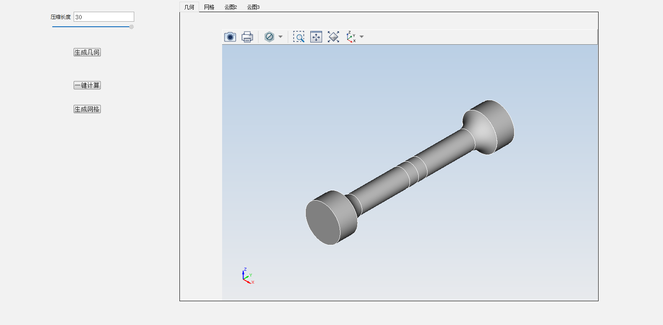Image resolution: width=663 pixels, height=325 pixels.
Task: Expand the view orientation dropdown arrow
Action: (362, 37)
